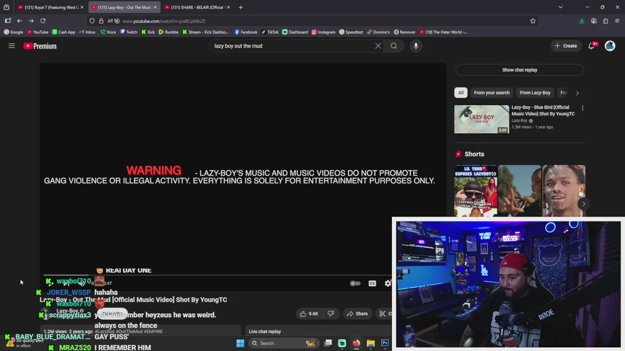This screenshot has width=625, height=351.
Task: Open the TikTok bookmark
Action: (270, 32)
